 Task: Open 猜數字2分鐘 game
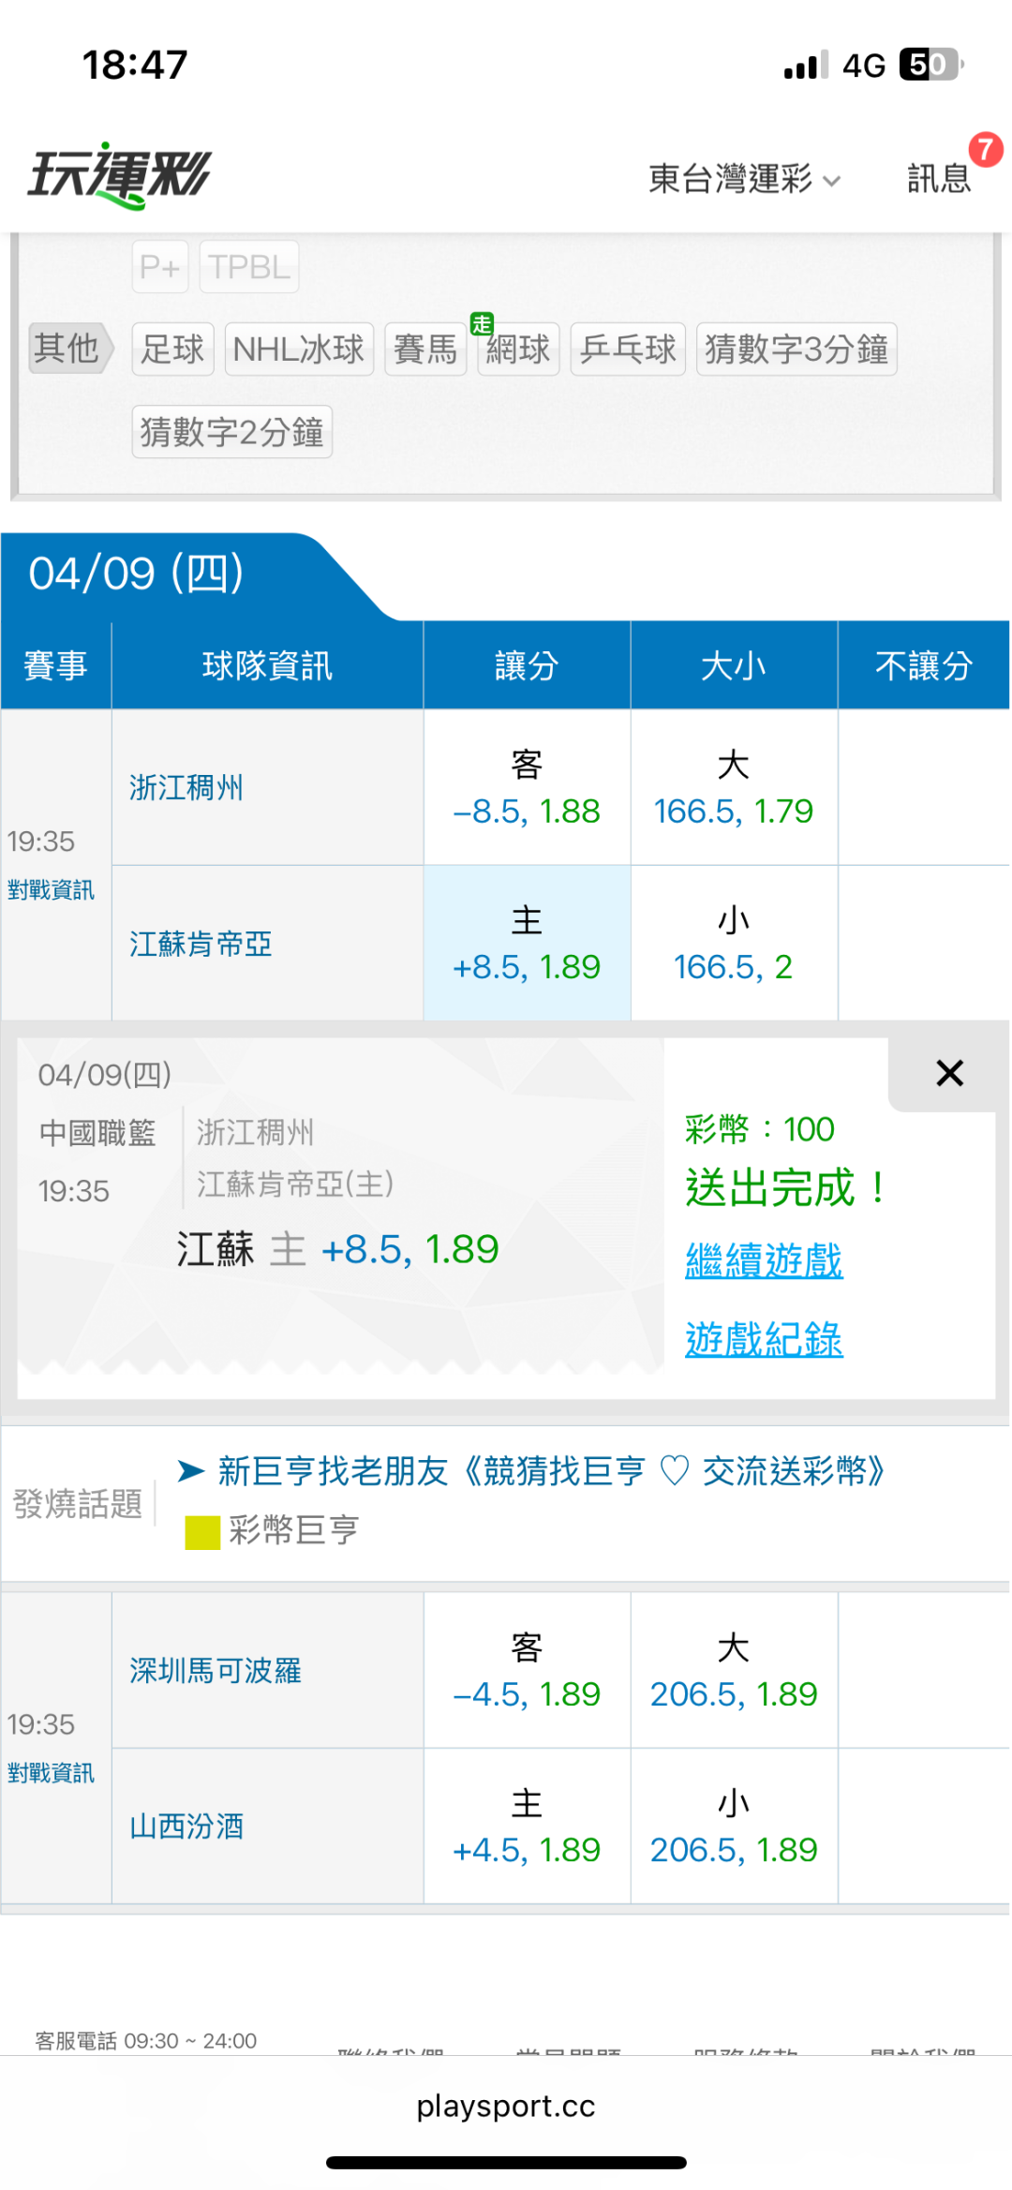pos(231,432)
